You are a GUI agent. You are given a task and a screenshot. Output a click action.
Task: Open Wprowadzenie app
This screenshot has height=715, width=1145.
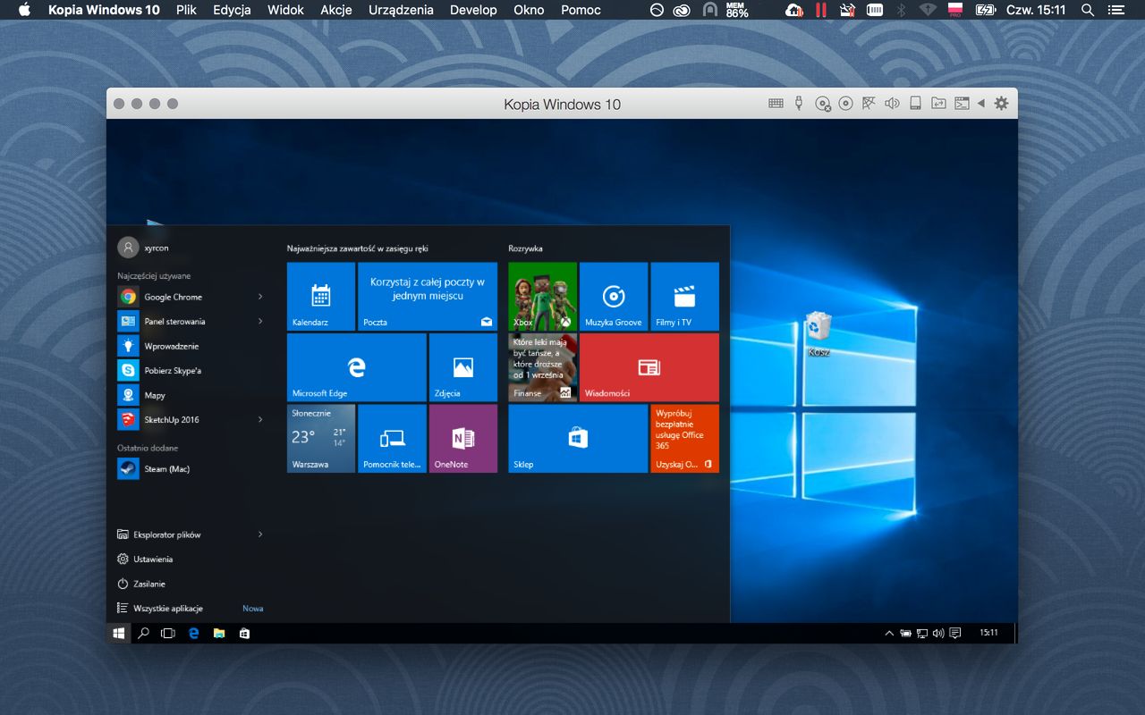click(x=191, y=346)
